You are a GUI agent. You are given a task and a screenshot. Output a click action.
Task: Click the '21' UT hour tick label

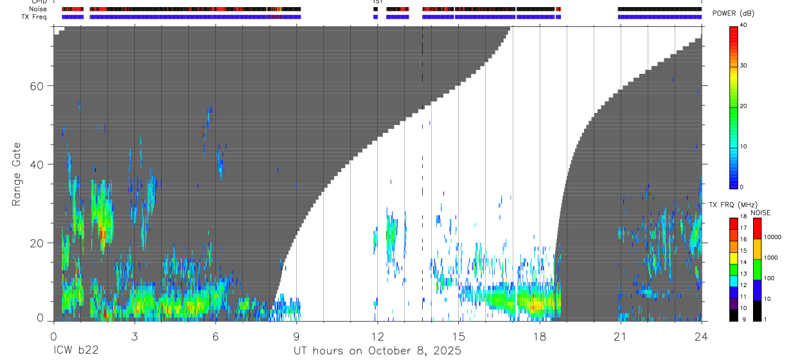tap(621, 337)
